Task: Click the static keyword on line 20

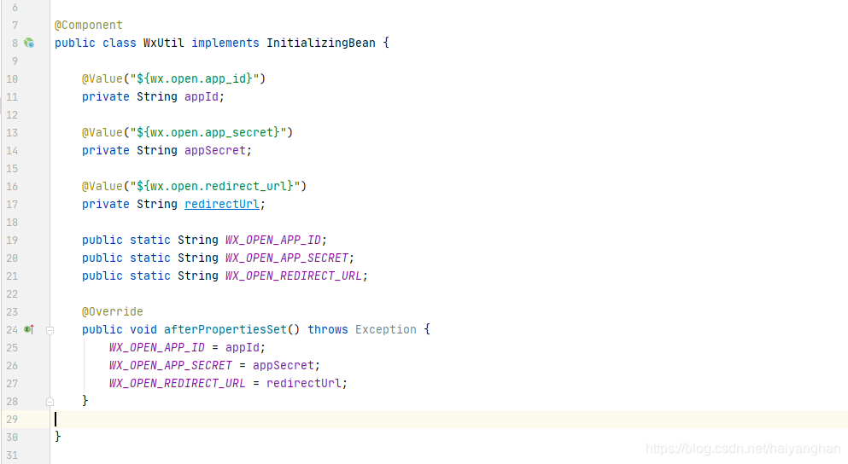Action: click(x=149, y=258)
